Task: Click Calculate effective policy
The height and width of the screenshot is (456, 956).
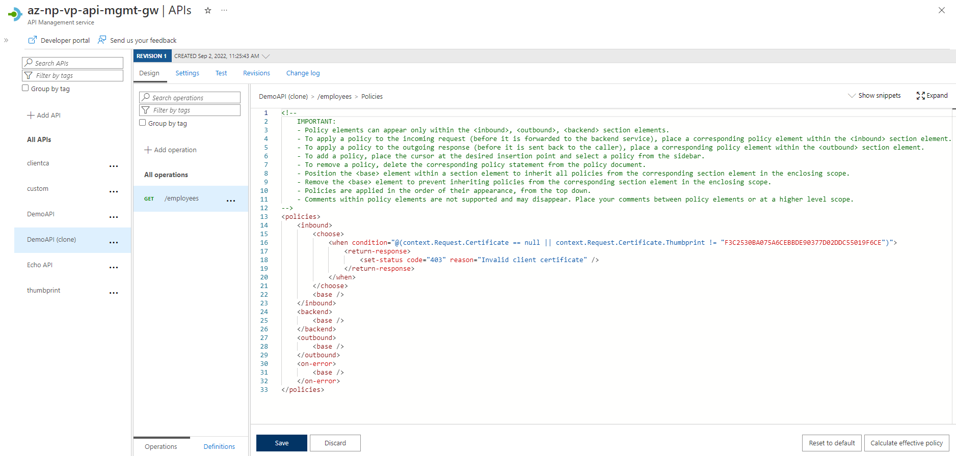Action: point(907,443)
